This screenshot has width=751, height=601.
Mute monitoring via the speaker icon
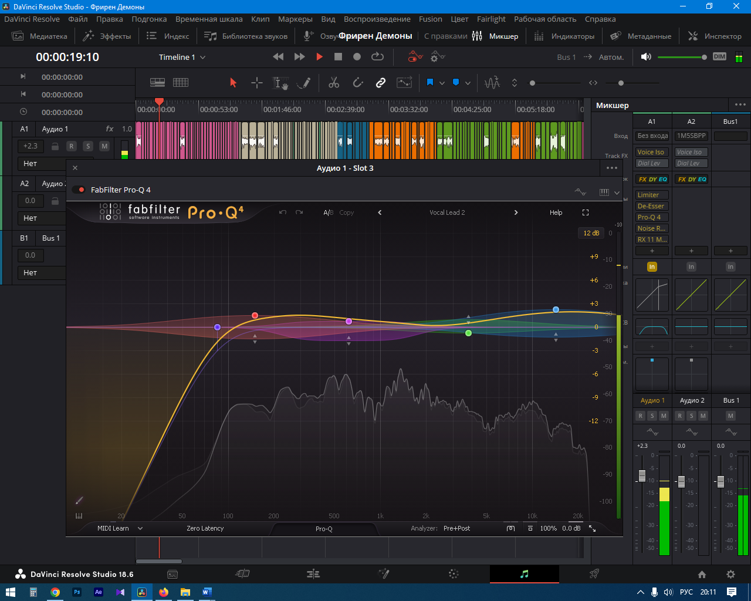646,57
